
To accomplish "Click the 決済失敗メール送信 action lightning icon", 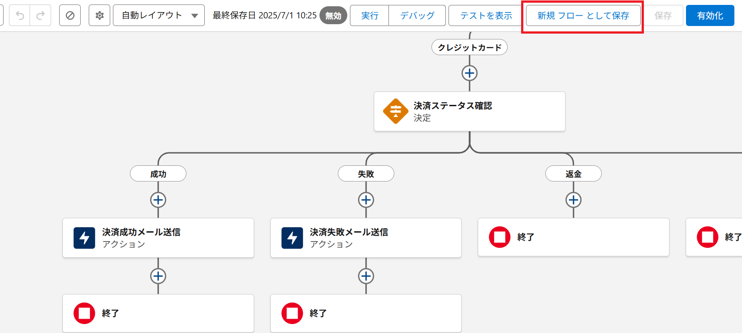I will point(292,238).
